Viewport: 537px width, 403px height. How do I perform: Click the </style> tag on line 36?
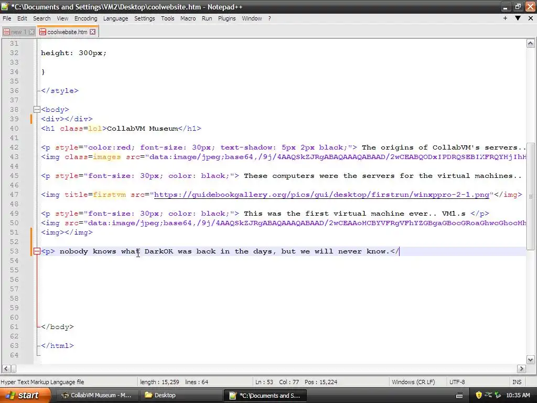[60, 91]
